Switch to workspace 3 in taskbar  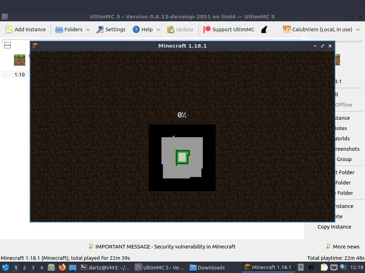33,268
